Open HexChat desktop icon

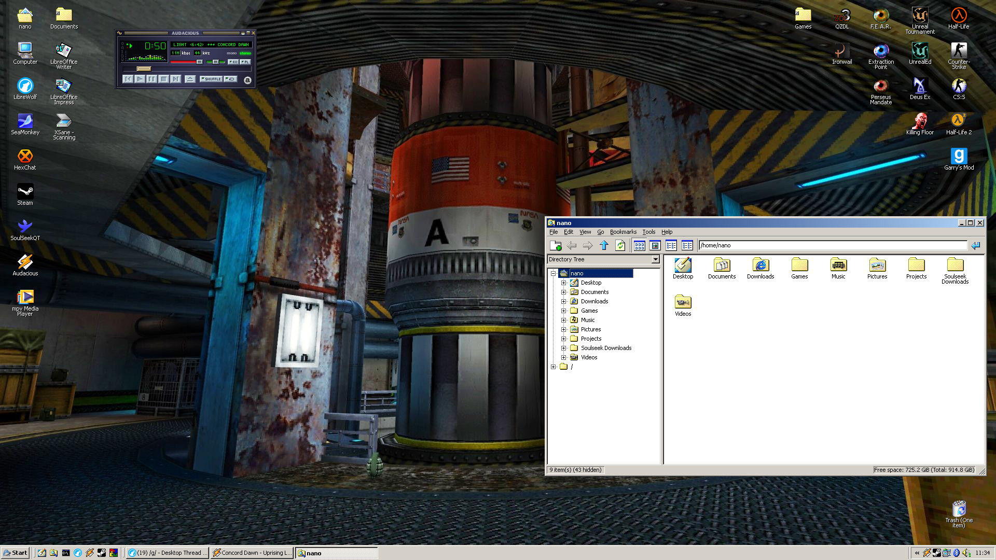click(25, 159)
